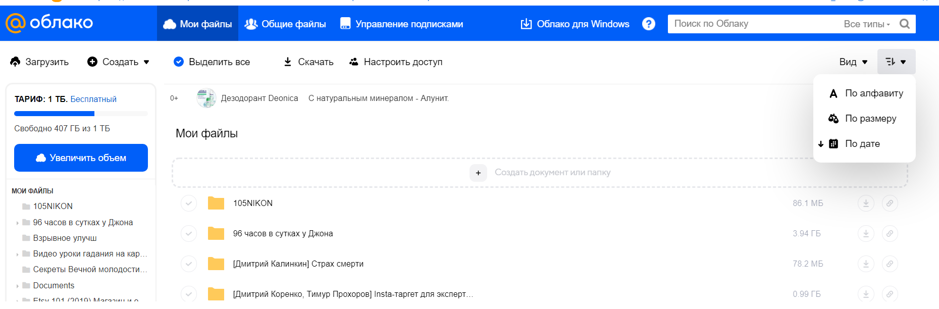
Task: Copy link for the 105NIKON folder
Action: coord(890,203)
